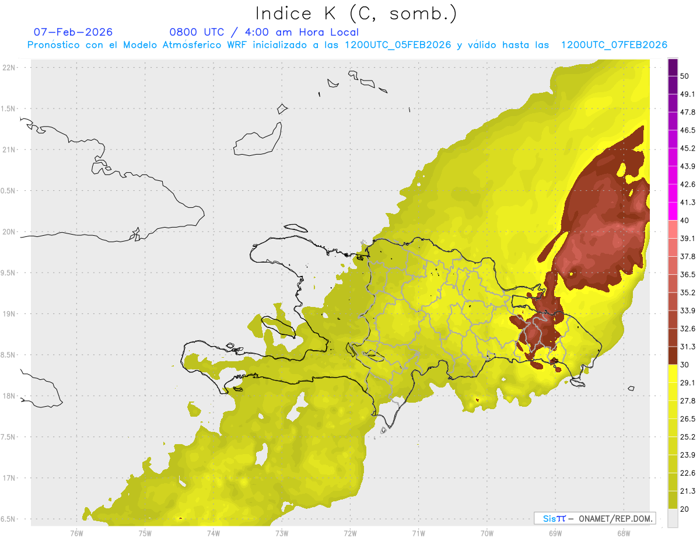Pick the legend band between 36.5 and 35.2

[x=673, y=283]
